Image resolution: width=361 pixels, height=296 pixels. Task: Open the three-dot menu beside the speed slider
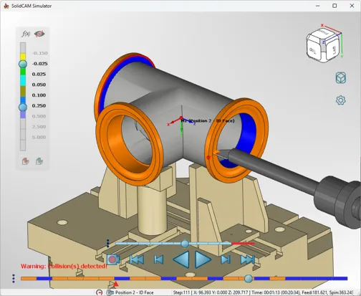(108, 243)
